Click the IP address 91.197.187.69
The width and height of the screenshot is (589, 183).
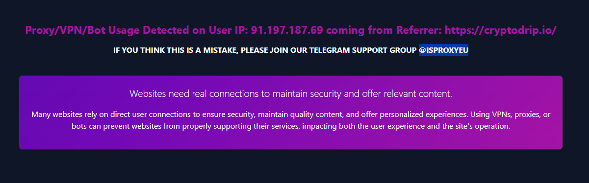[287, 30]
